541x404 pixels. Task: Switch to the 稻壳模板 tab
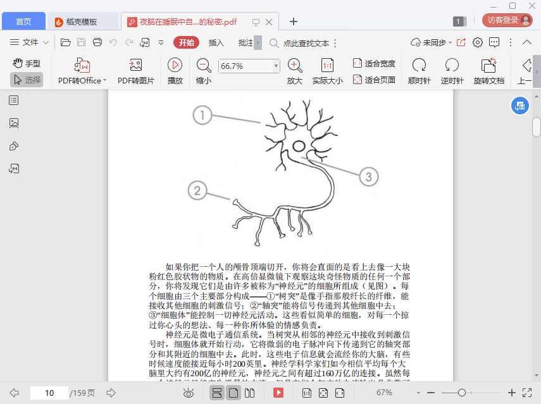pos(83,21)
